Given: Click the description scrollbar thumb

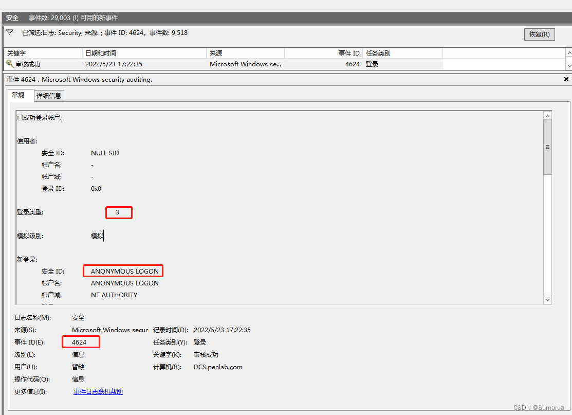Looking at the screenshot, I should pos(547,147).
